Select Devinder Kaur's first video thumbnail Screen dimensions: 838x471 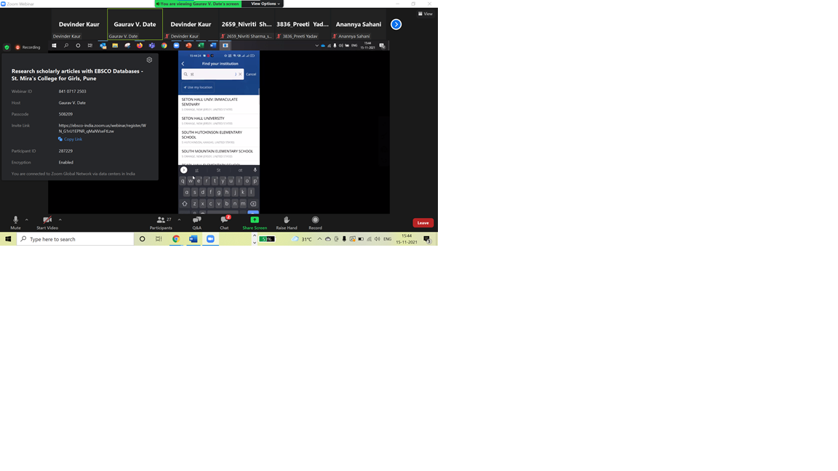(x=79, y=25)
